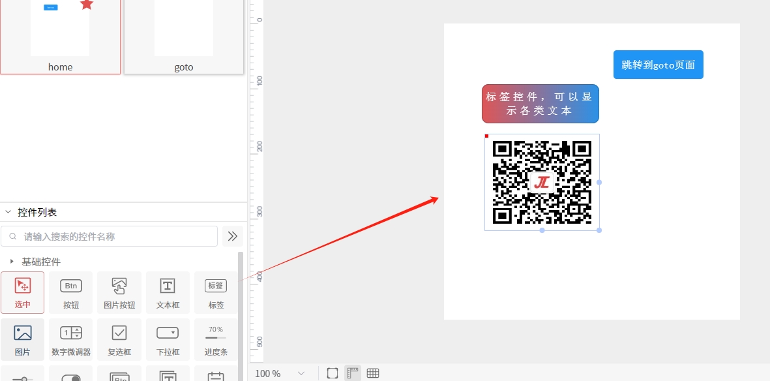The image size is (770, 381).
Task: Click the 跳转到goto页面 button on the canvas
Action: [658, 65]
